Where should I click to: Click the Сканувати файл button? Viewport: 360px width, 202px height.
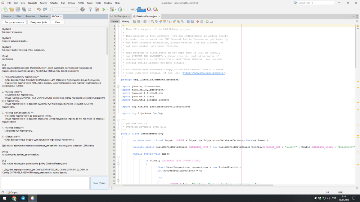click(x=39, y=22)
